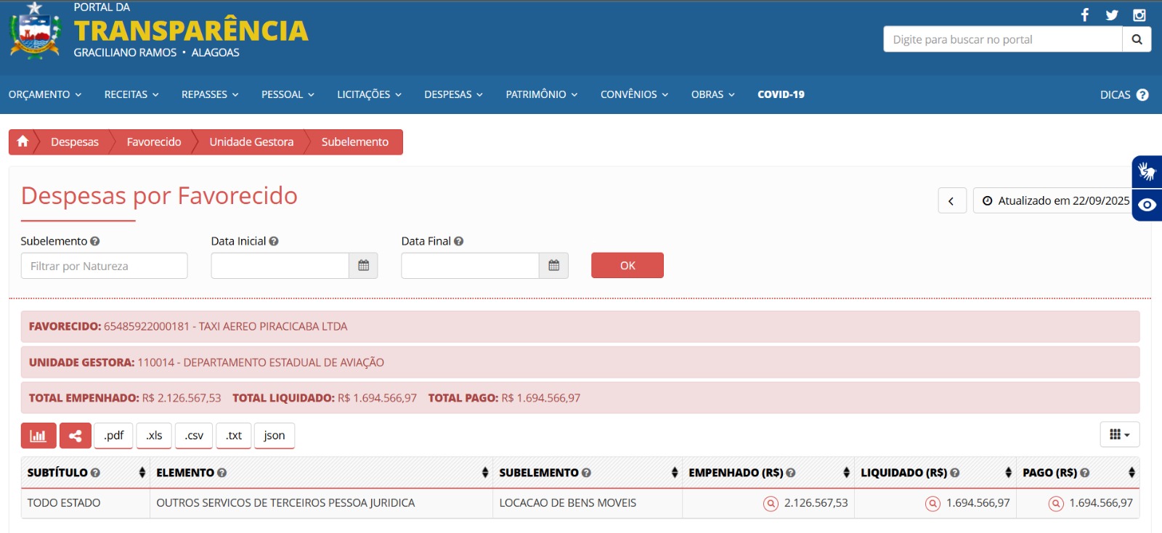Show the bar chart view

[x=38, y=436]
